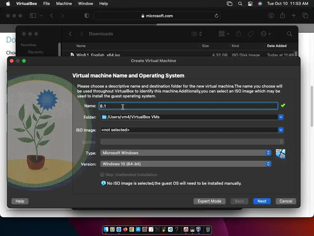This screenshot has width=314, height=236.
Task: Click Finder's tag icon
Action: tap(251, 34)
